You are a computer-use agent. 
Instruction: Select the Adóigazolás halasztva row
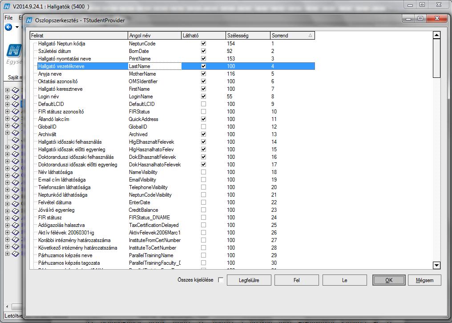(x=176, y=225)
